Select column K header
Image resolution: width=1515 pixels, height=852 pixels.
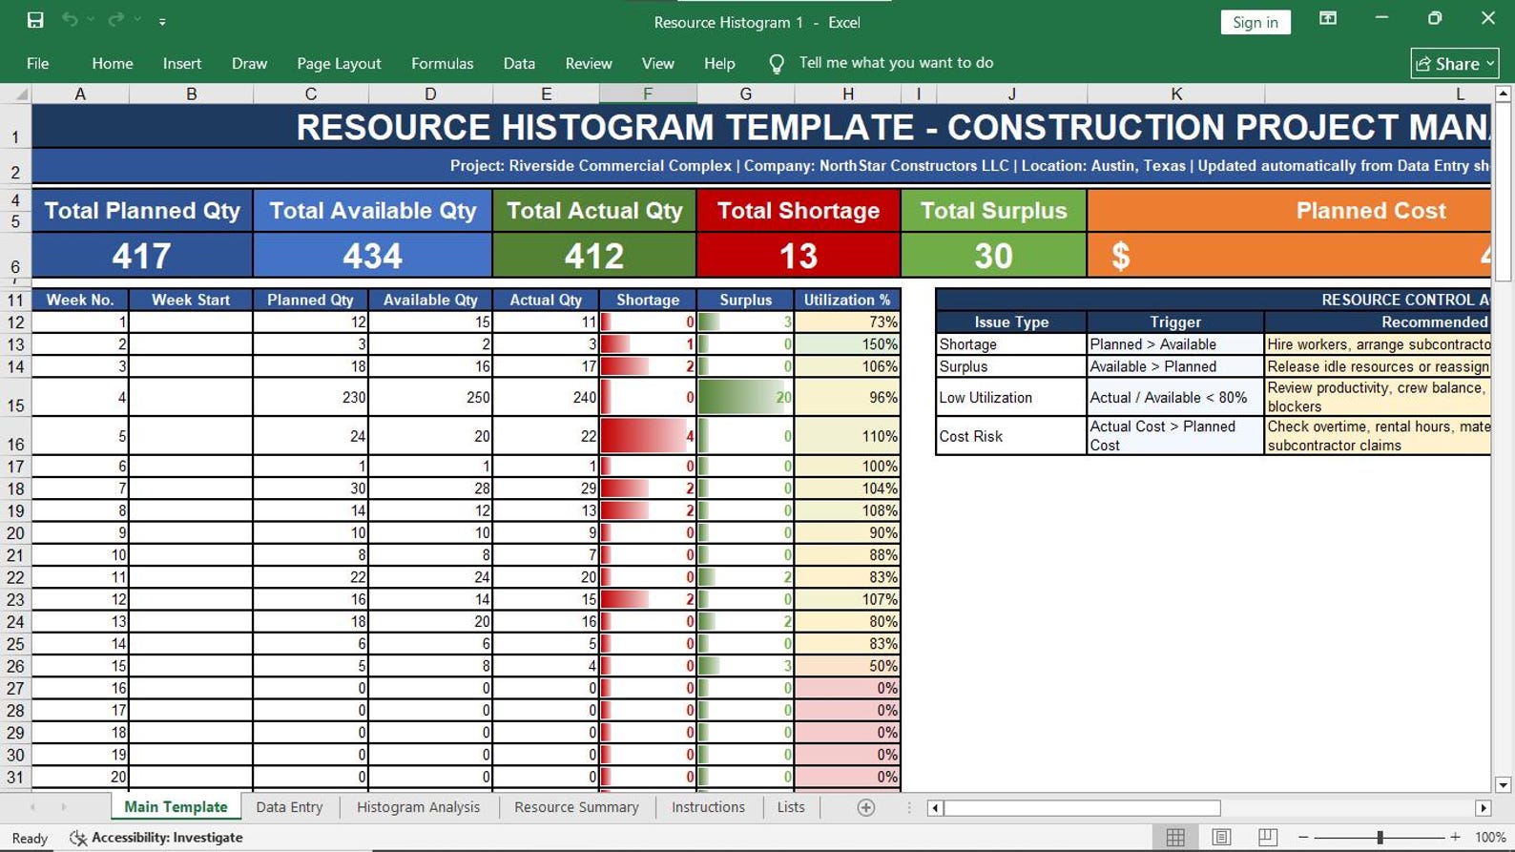pos(1175,94)
